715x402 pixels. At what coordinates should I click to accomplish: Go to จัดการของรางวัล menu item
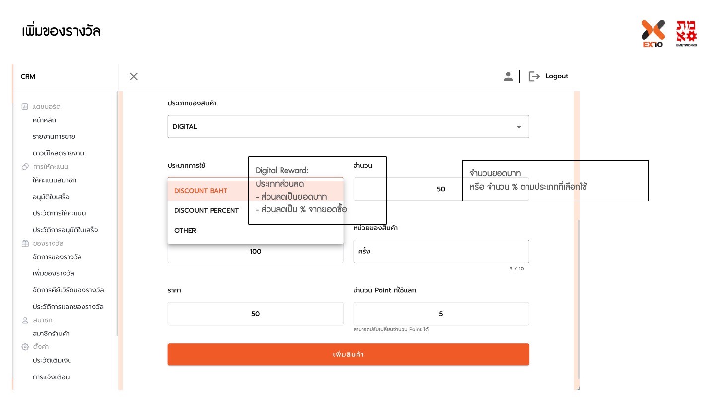[57, 257]
